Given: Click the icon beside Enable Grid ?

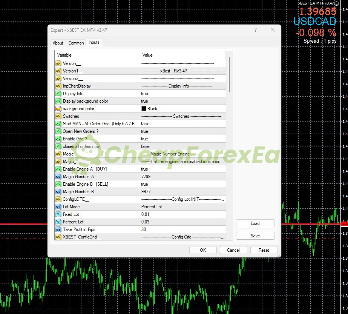Looking at the screenshot, I should 58,139.
